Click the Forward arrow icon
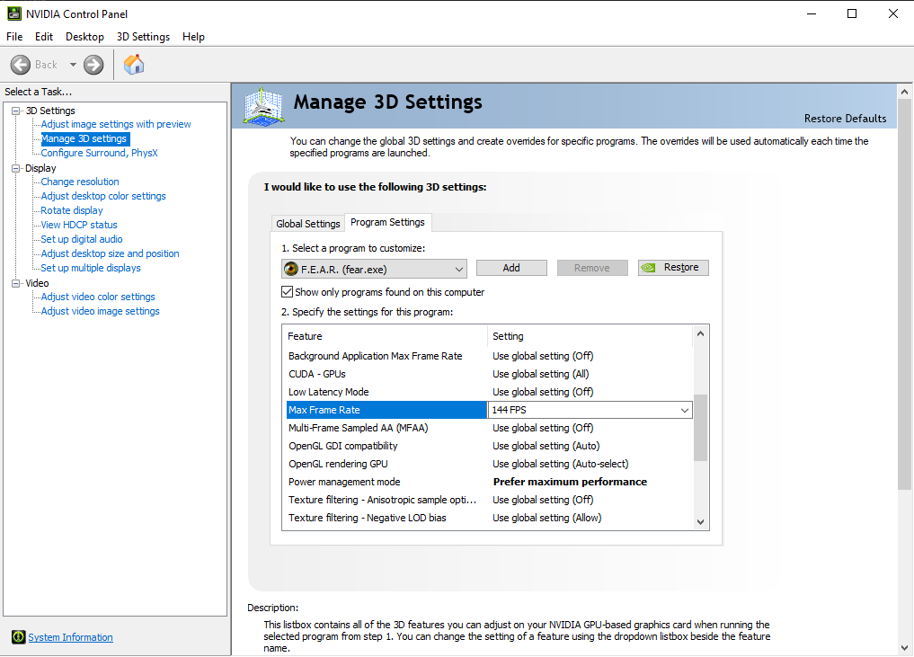The image size is (914, 657). [x=93, y=65]
